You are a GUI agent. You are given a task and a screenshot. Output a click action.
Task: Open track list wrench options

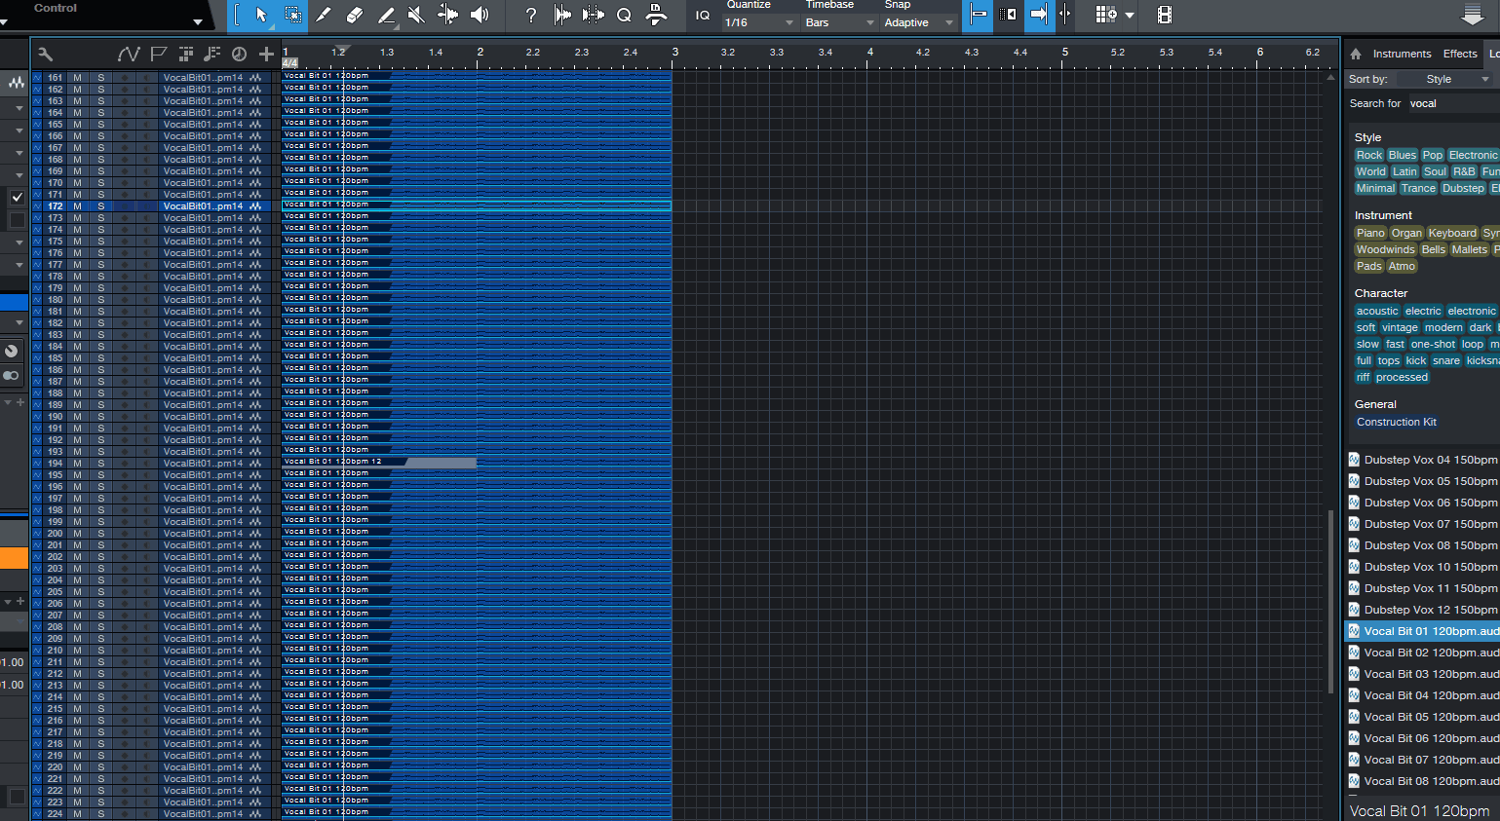[x=45, y=55]
